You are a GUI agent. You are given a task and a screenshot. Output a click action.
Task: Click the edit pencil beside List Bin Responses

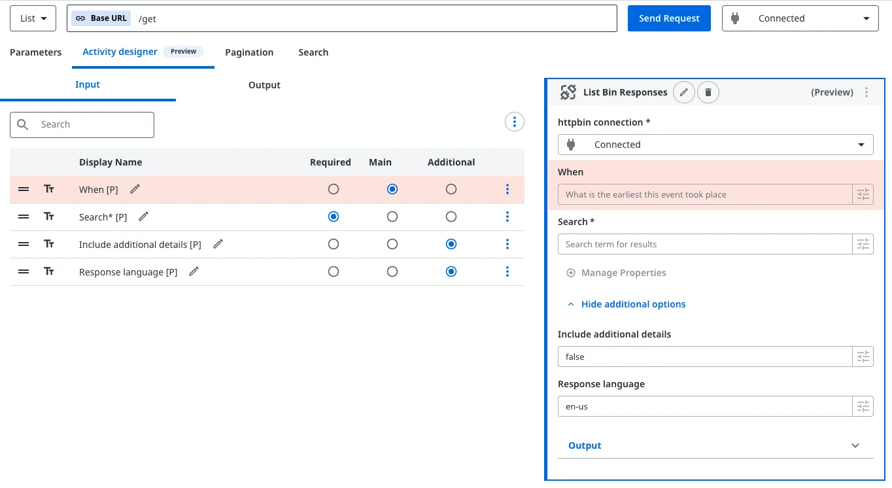tap(683, 92)
